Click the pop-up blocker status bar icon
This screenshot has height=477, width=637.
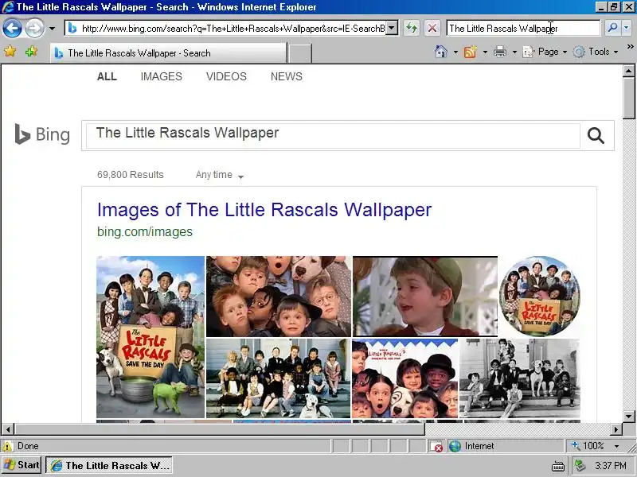[436, 446]
